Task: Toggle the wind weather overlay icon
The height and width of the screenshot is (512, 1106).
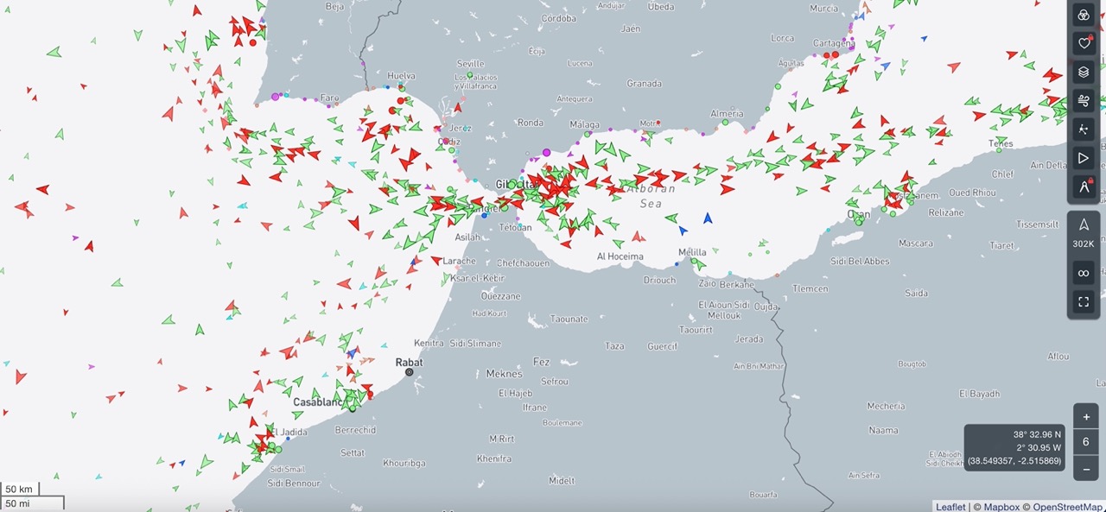Action: (x=1084, y=101)
